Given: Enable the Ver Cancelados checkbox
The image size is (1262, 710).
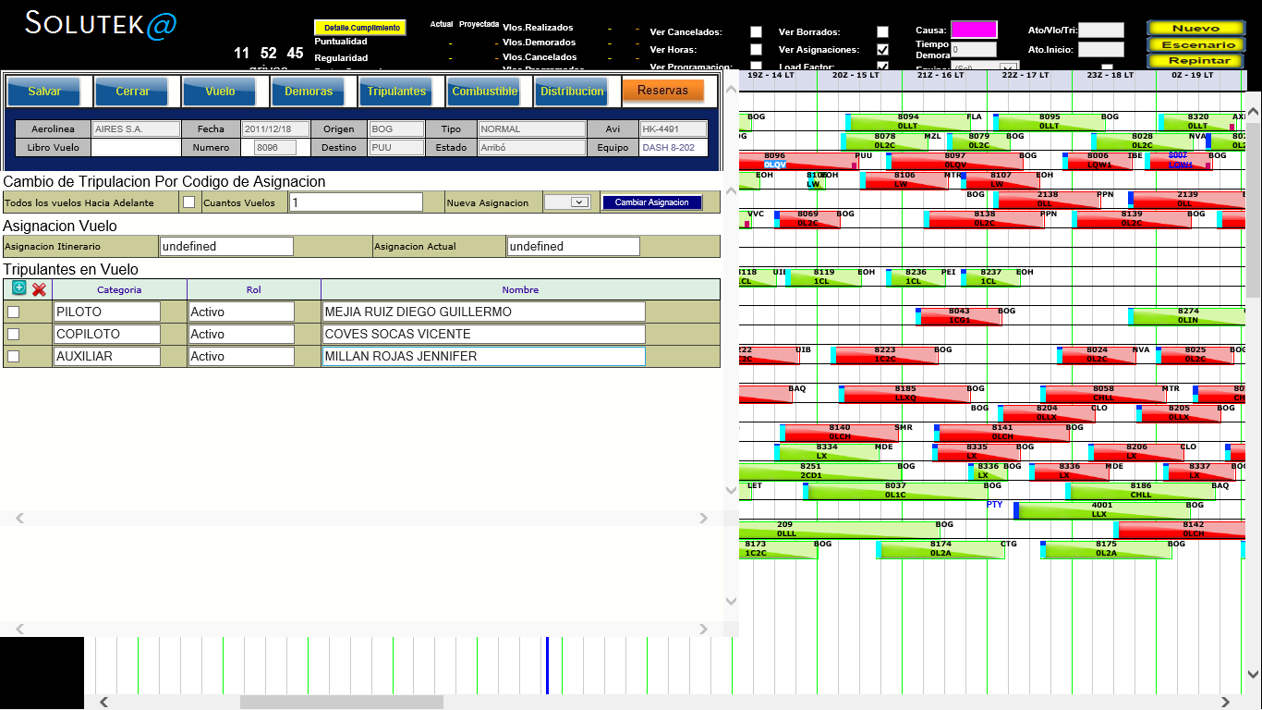Looking at the screenshot, I should [756, 32].
